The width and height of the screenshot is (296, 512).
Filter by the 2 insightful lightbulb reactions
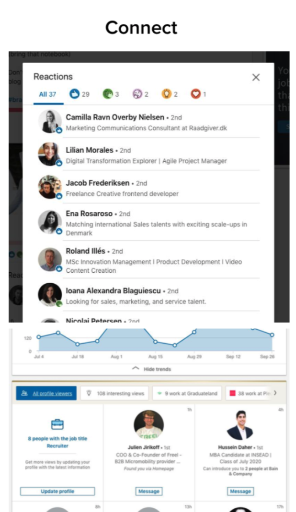170,94
